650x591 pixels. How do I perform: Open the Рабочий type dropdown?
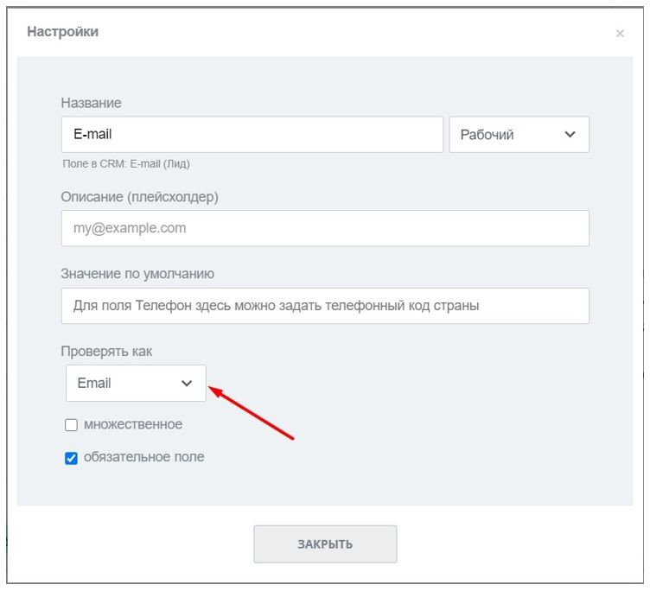tap(519, 135)
